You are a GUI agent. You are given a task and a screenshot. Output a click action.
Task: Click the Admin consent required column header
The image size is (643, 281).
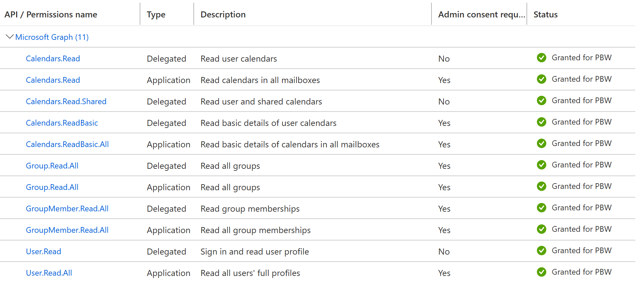[481, 15]
